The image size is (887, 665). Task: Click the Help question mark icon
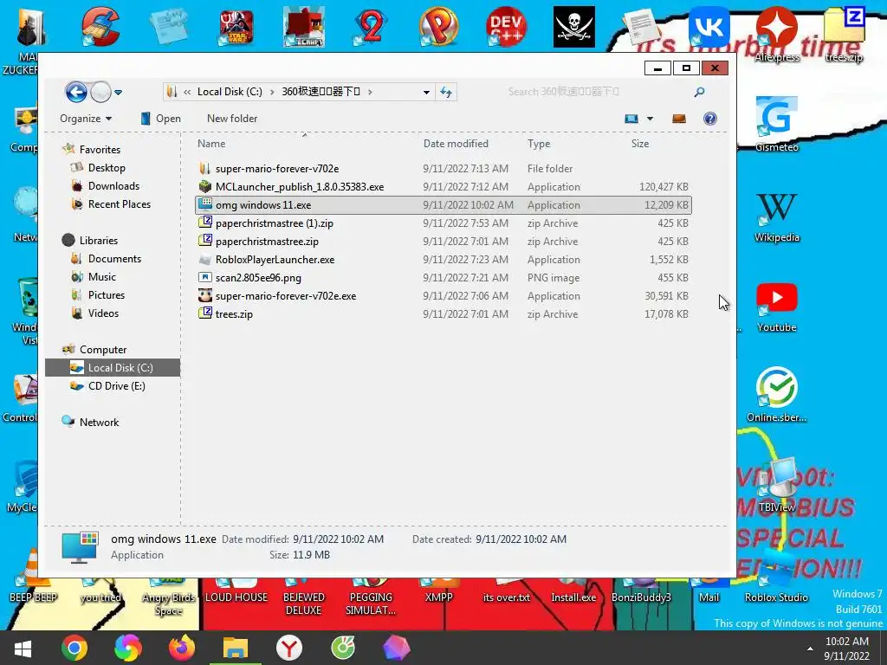pyautogui.click(x=710, y=118)
